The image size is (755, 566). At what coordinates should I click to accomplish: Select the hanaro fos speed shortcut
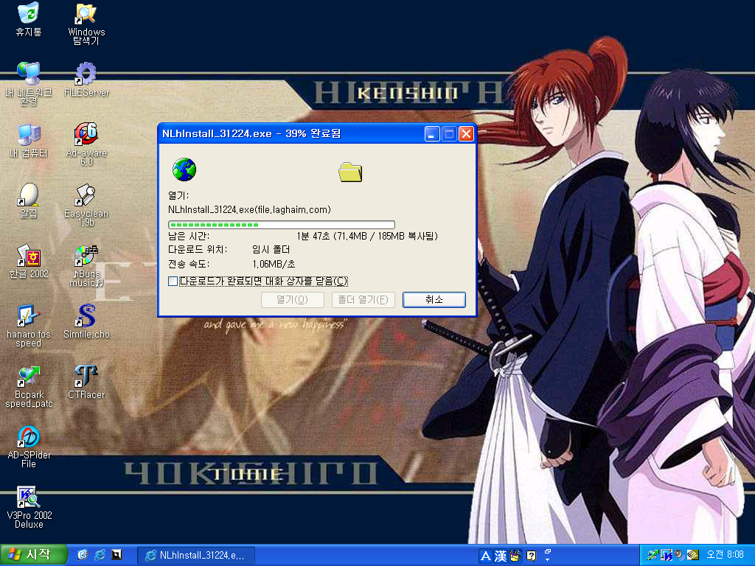(x=29, y=326)
